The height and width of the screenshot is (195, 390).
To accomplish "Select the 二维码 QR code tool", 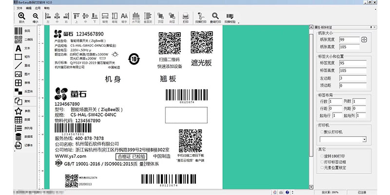I will click(23, 39).
